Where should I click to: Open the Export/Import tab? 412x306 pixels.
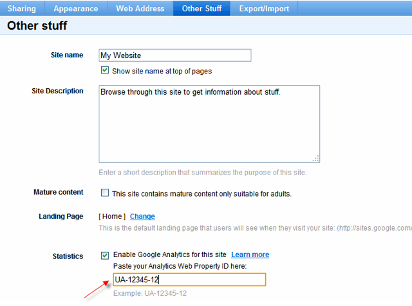pyautogui.click(x=264, y=8)
